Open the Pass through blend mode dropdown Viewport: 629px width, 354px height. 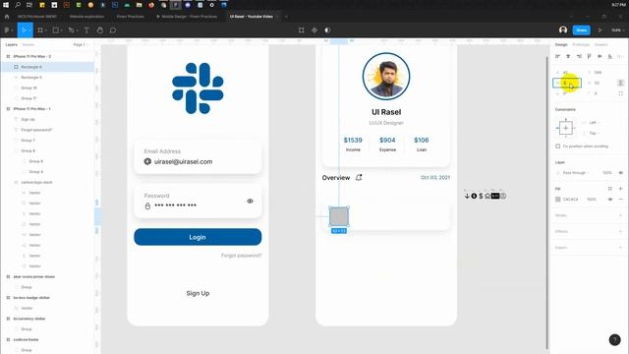pyautogui.click(x=576, y=173)
